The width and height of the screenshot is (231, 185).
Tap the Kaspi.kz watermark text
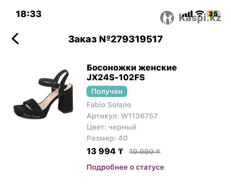coord(200,18)
